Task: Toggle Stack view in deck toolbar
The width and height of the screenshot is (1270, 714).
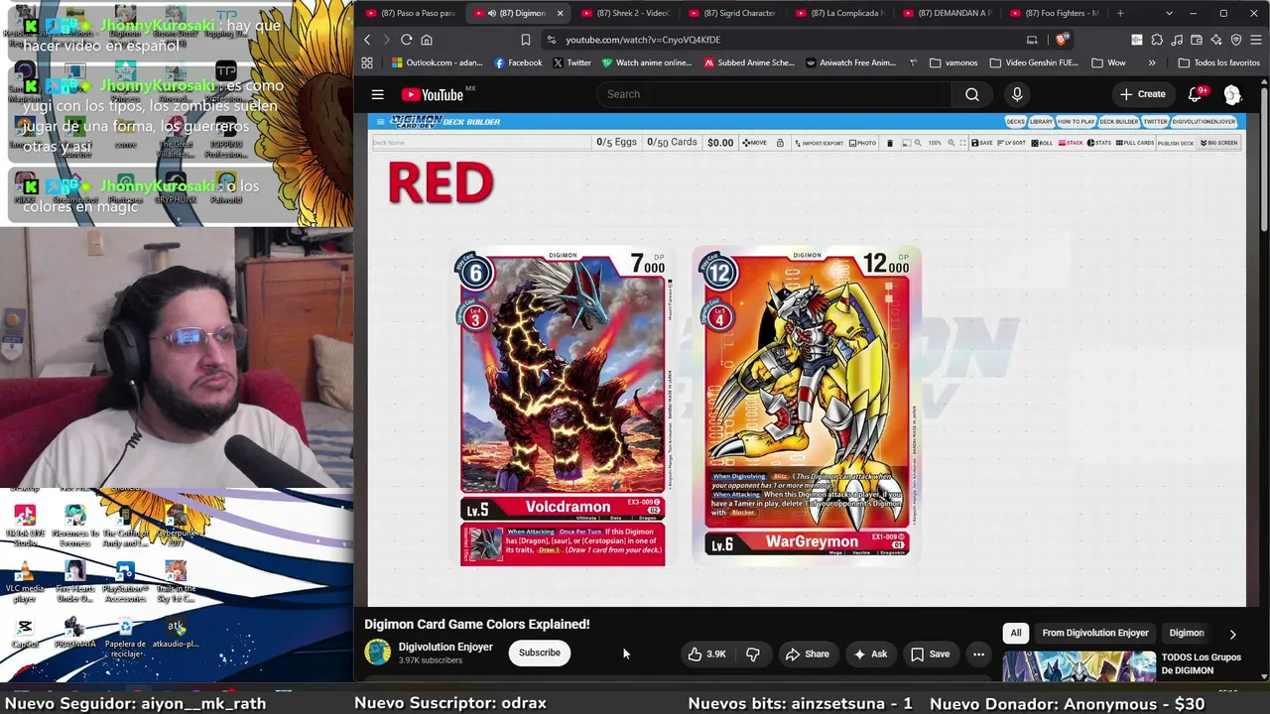Action: click(1071, 143)
